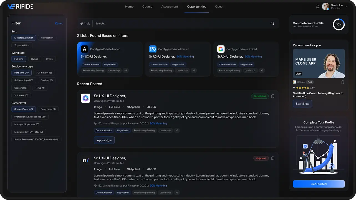
Task: Click the India location pin icon
Action: point(82,24)
